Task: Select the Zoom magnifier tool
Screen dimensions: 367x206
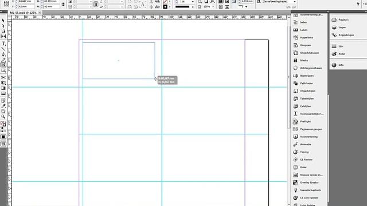Action: 3,117
